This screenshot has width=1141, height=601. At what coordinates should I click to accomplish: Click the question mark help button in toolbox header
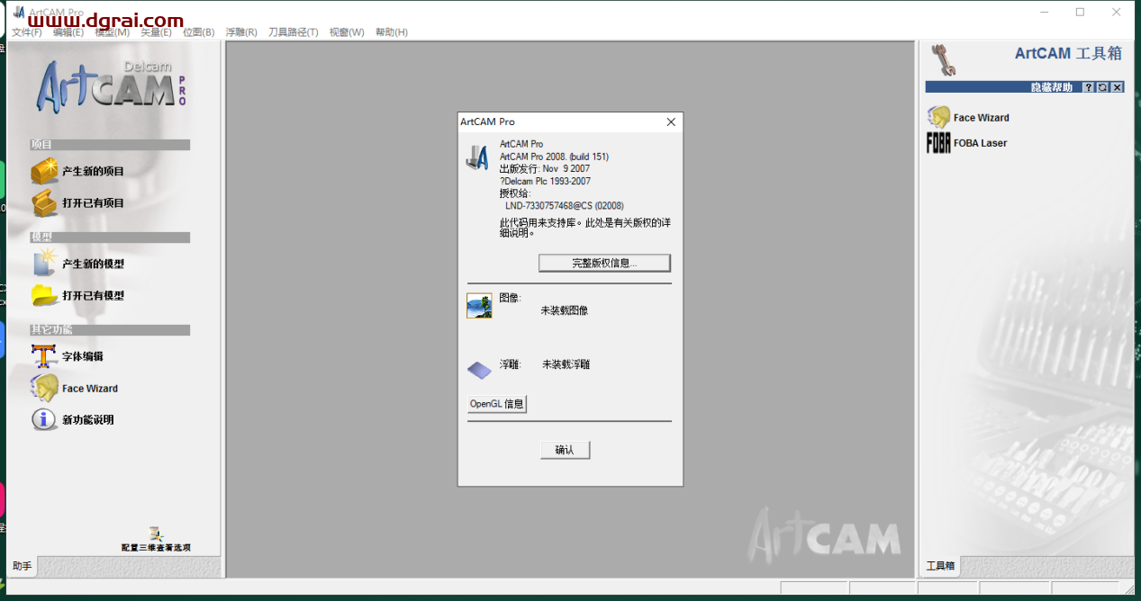pos(1089,87)
